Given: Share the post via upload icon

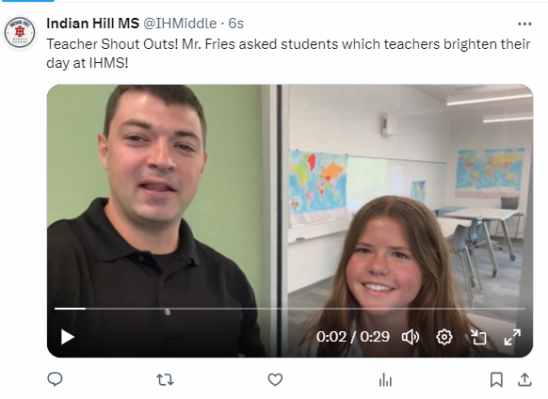Looking at the screenshot, I should pos(524,379).
